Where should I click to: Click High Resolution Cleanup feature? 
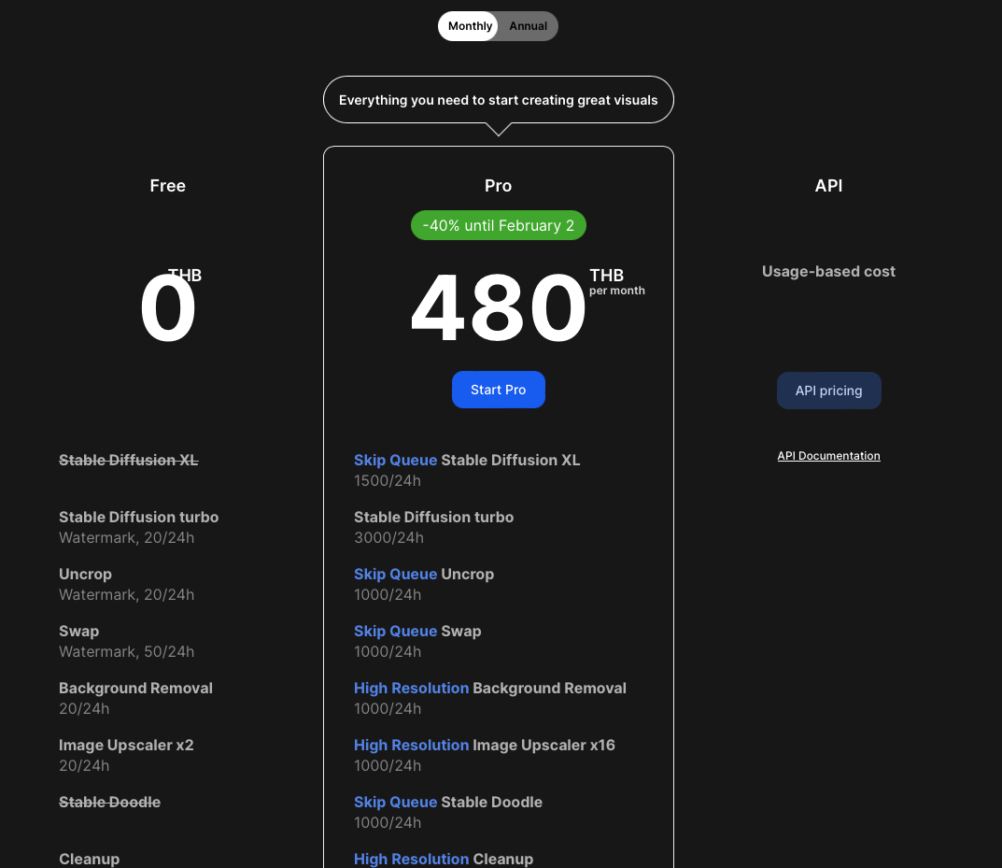coord(443,859)
